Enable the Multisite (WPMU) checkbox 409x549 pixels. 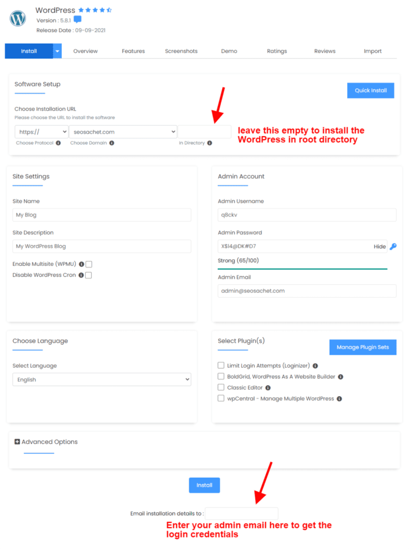(89, 264)
